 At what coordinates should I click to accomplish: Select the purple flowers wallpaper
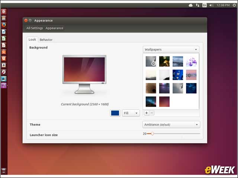191,62
